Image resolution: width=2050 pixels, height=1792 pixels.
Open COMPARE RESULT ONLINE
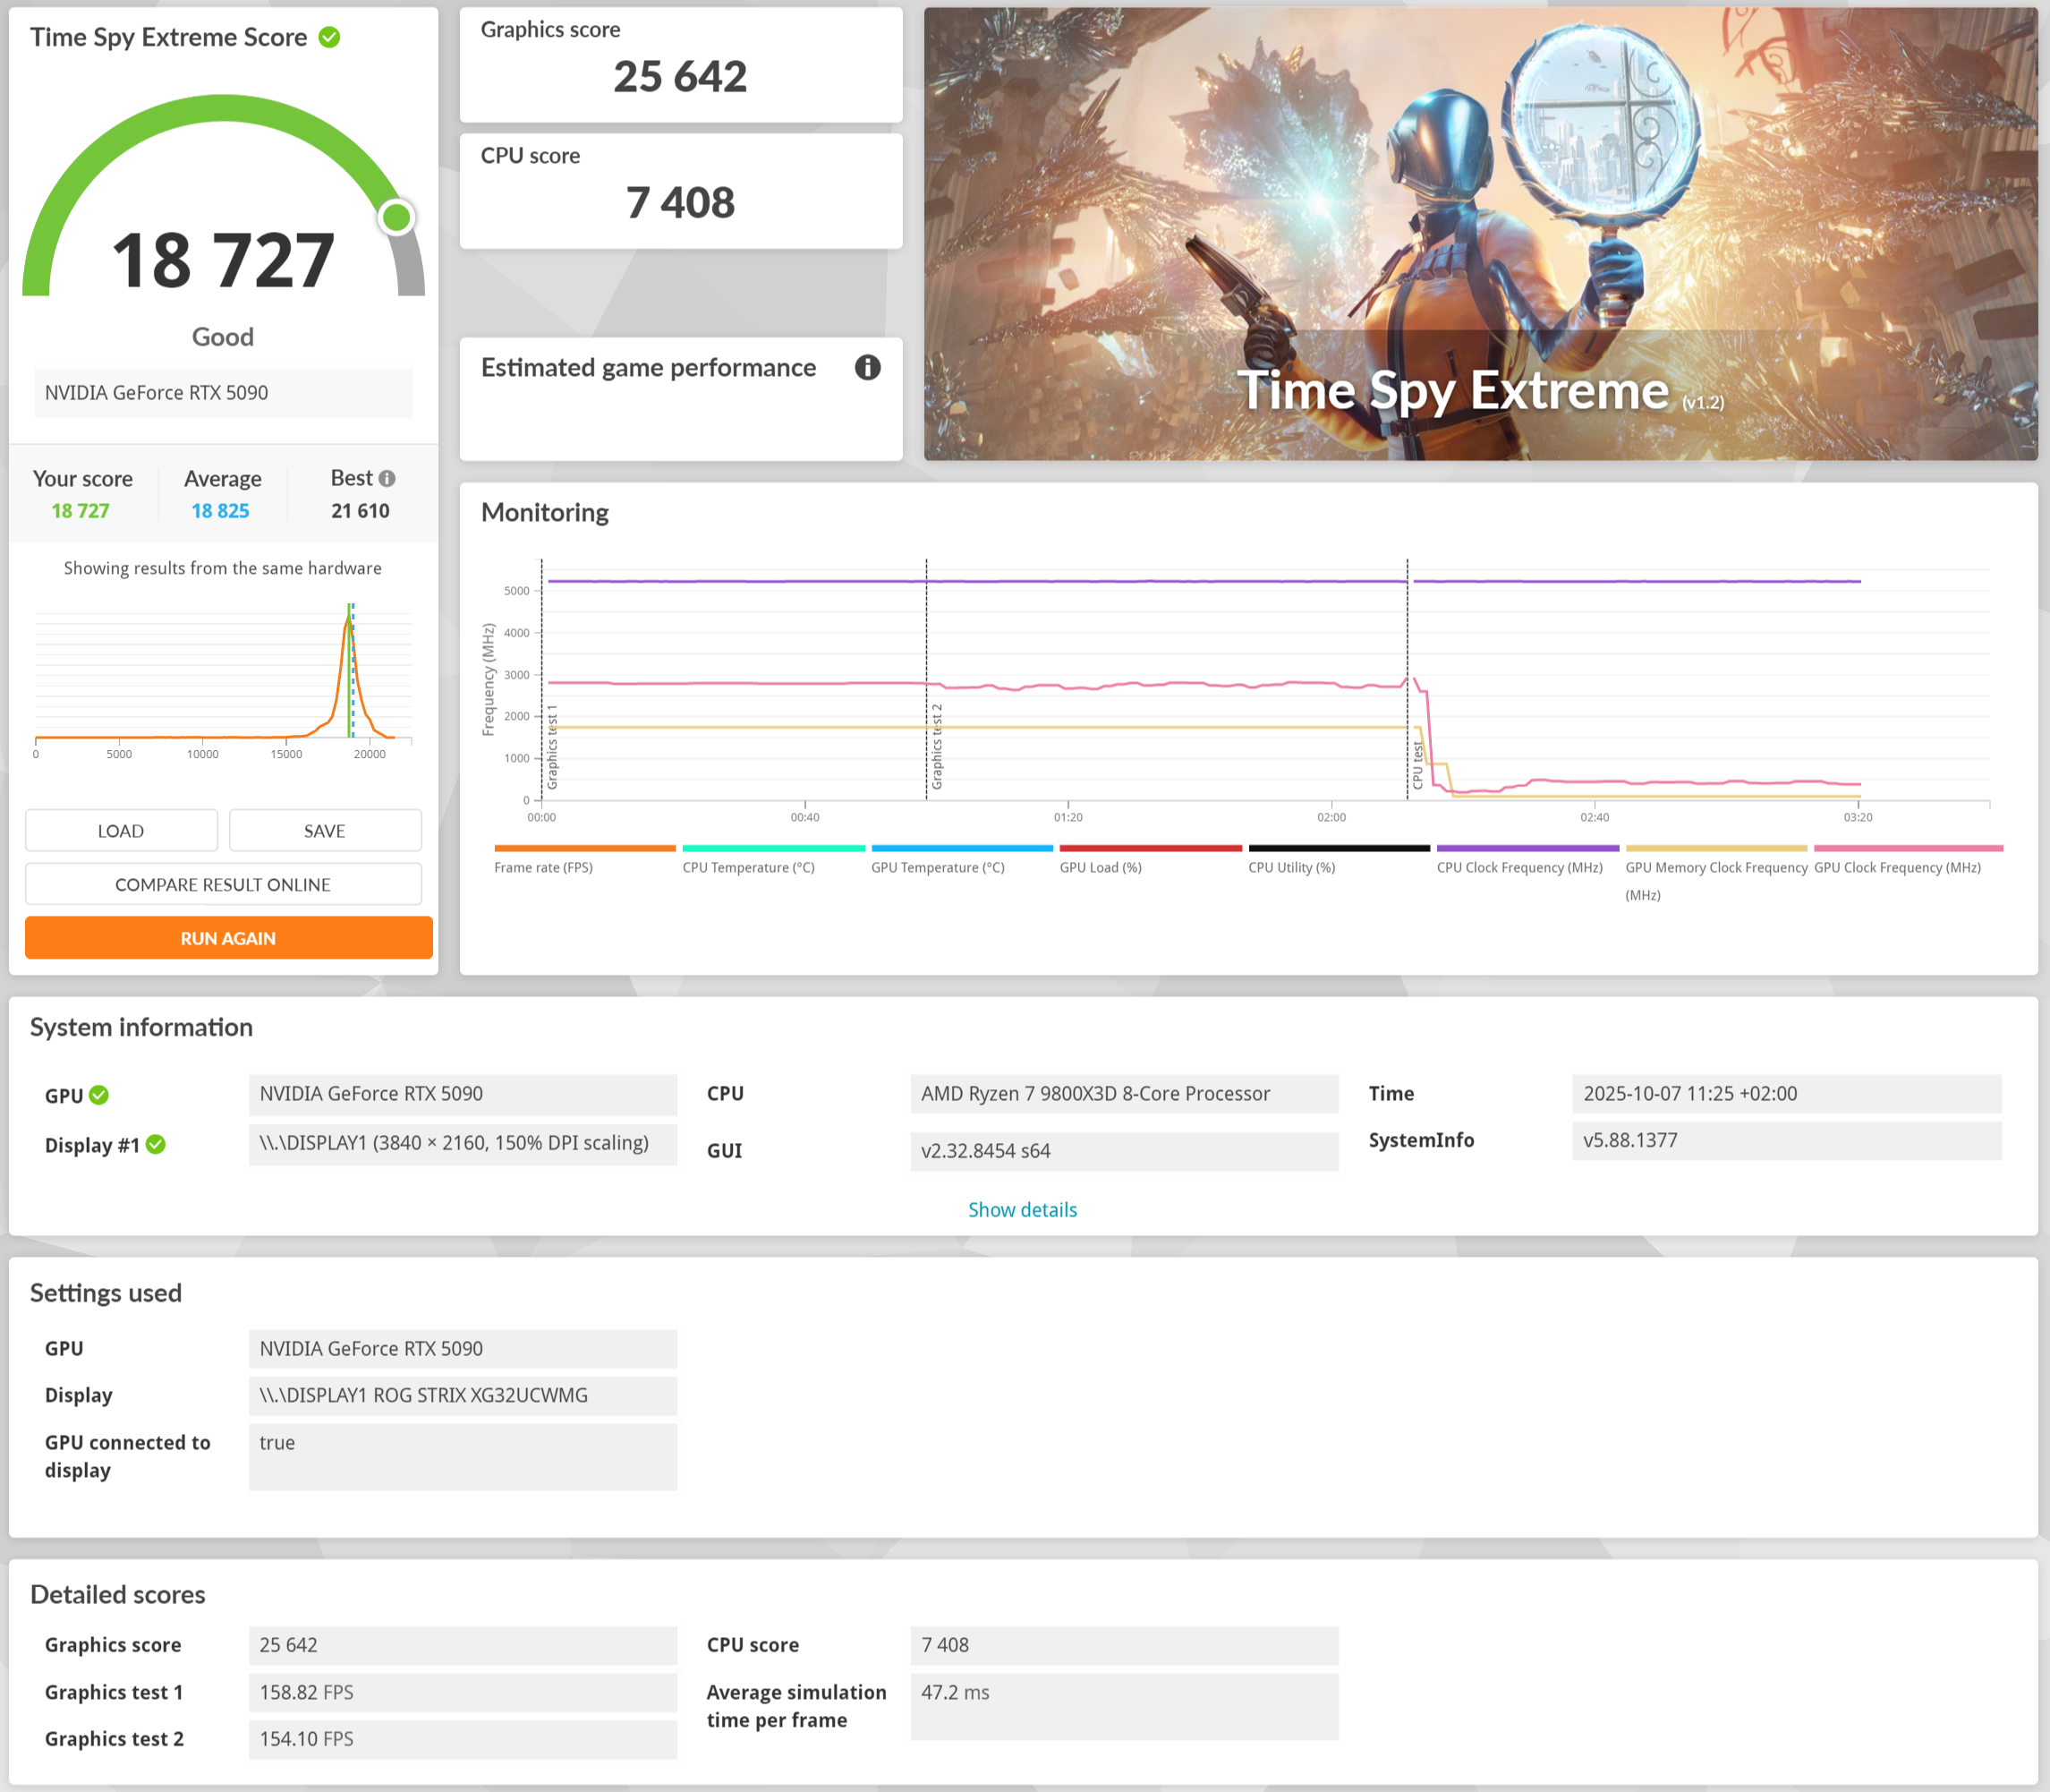click(x=223, y=885)
